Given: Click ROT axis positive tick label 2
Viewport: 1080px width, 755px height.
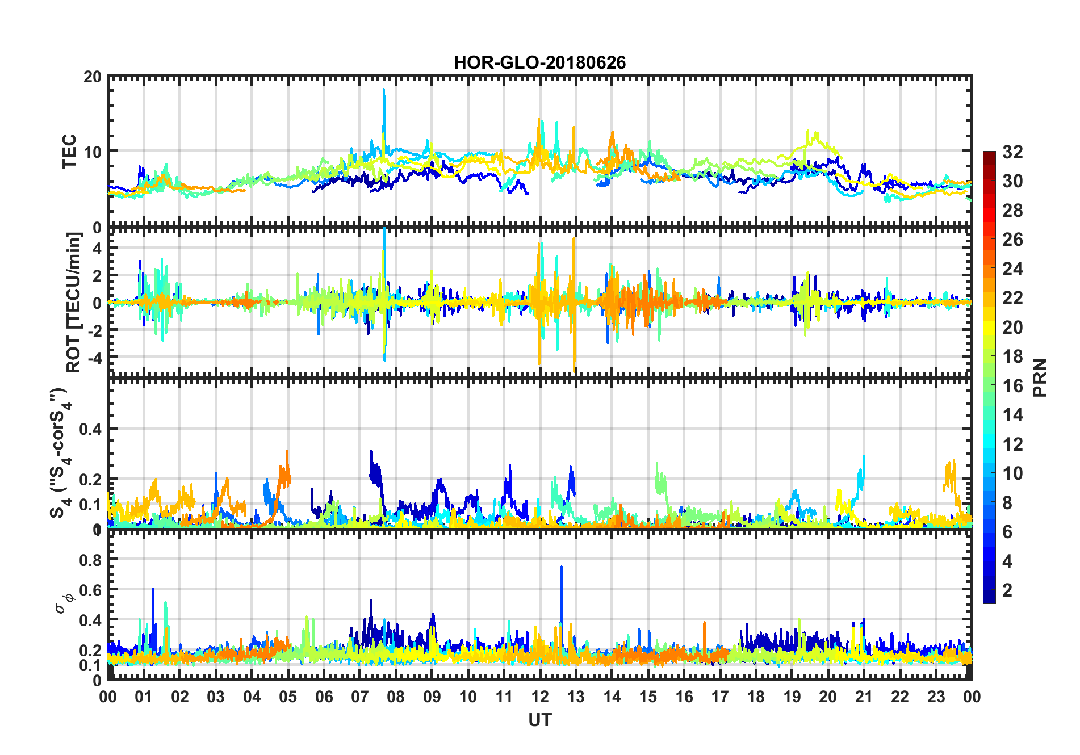Looking at the screenshot, I should 97,276.
